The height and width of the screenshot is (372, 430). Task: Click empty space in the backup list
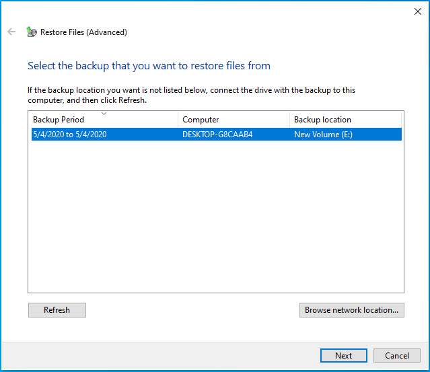(216, 217)
